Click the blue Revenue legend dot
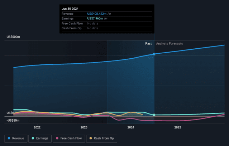 (x=9, y=138)
